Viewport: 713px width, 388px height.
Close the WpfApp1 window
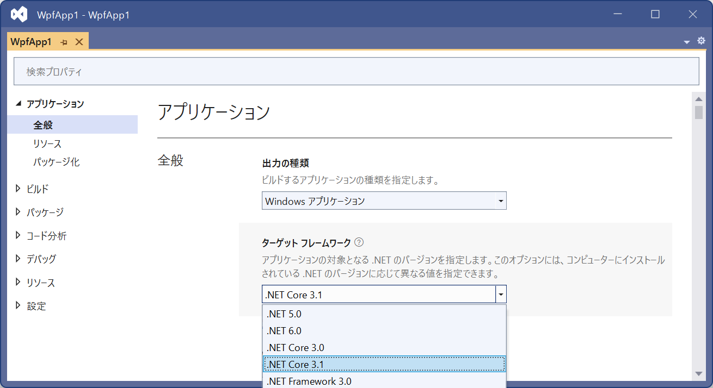click(692, 15)
